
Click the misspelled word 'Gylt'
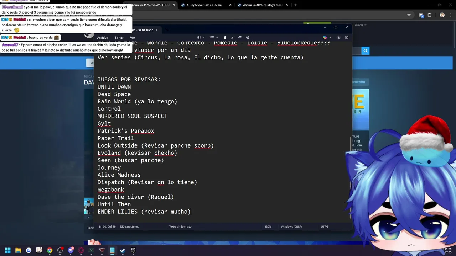point(104,123)
